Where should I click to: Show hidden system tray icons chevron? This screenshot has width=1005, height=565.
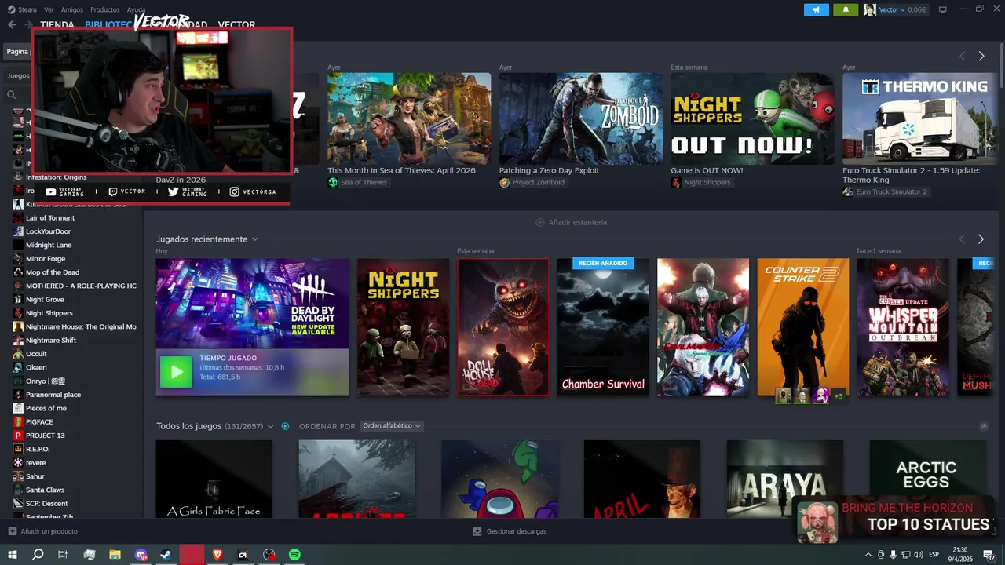coord(868,554)
